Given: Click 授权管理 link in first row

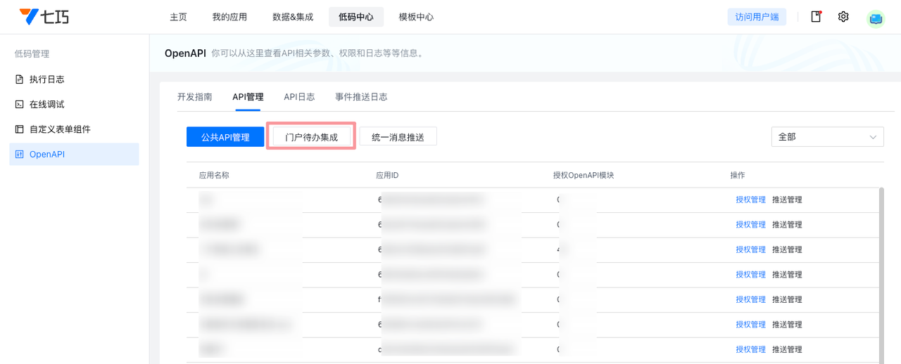Looking at the screenshot, I should (x=750, y=200).
